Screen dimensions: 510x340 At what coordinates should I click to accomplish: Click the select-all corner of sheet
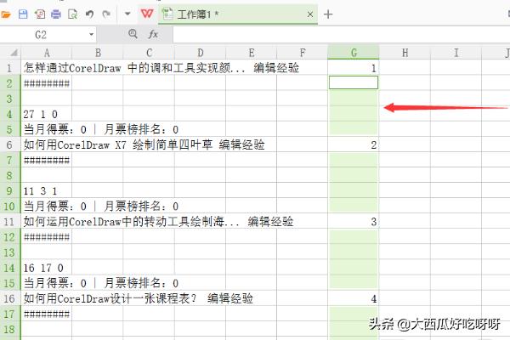(9, 53)
